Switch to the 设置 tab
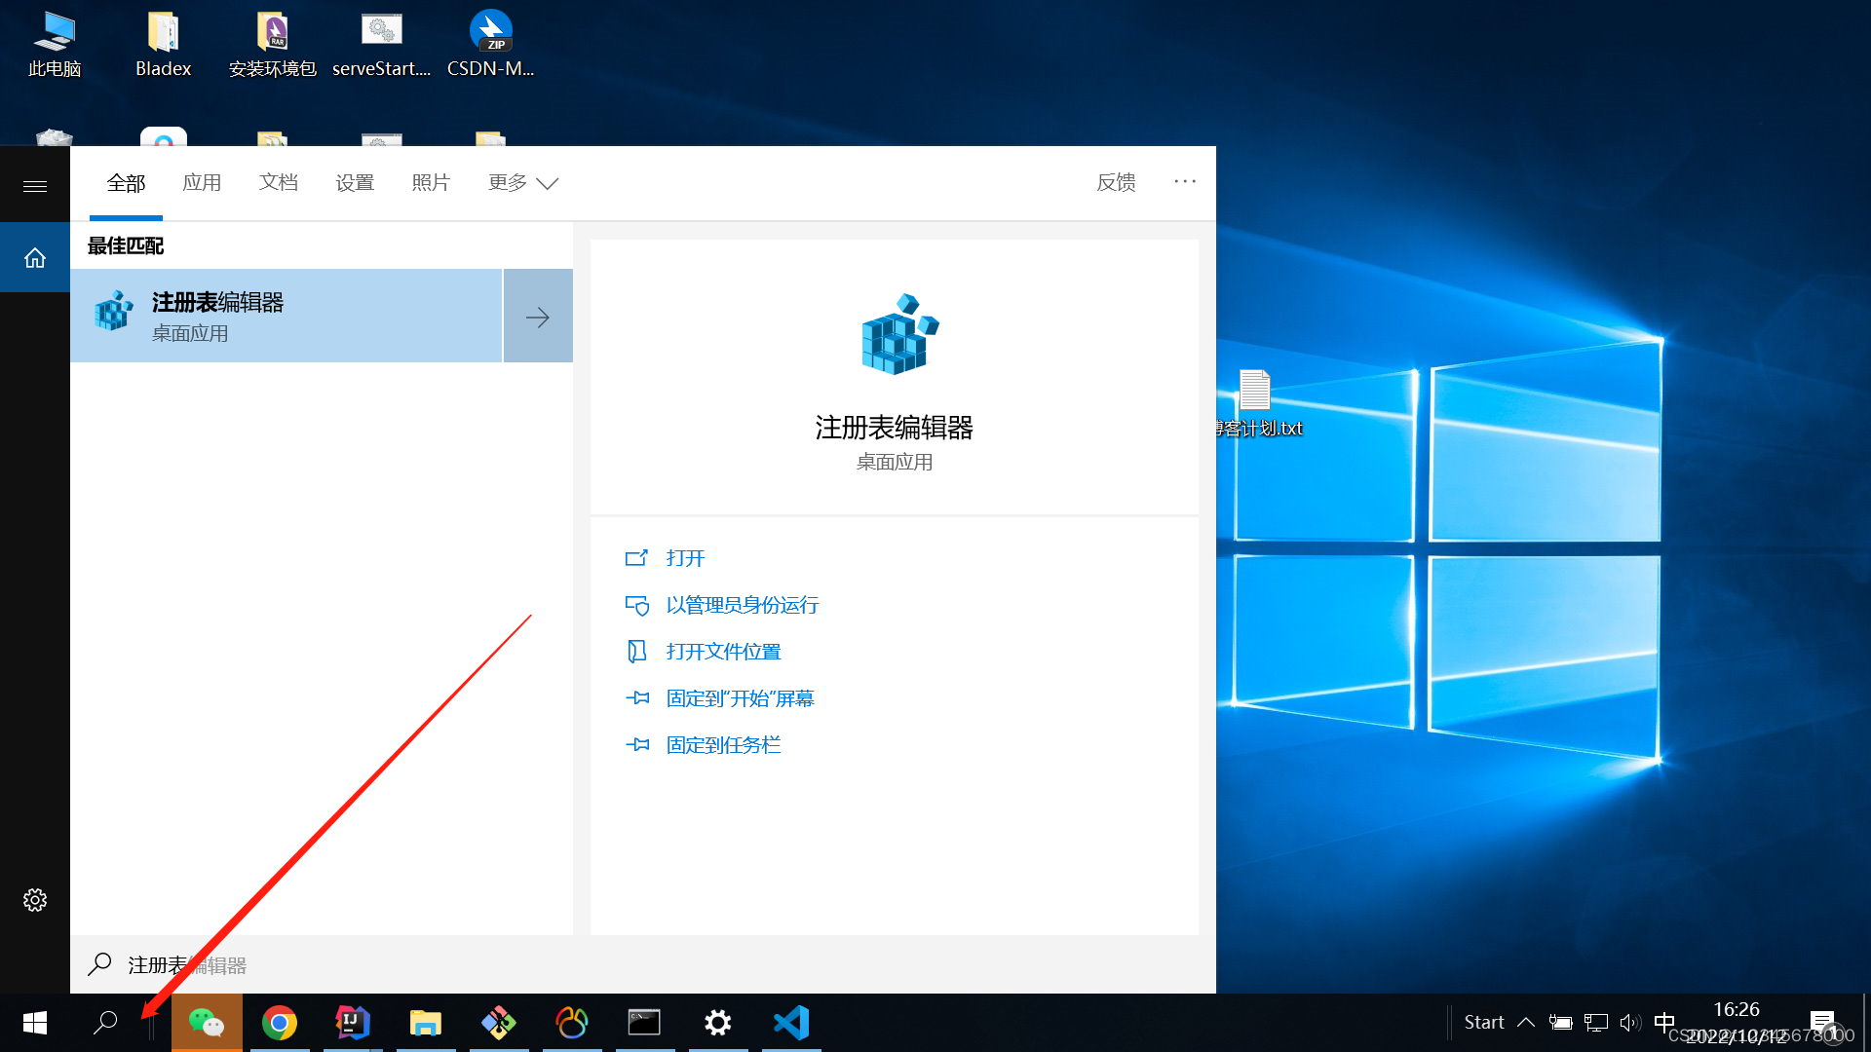This screenshot has width=1871, height=1052. 355,183
